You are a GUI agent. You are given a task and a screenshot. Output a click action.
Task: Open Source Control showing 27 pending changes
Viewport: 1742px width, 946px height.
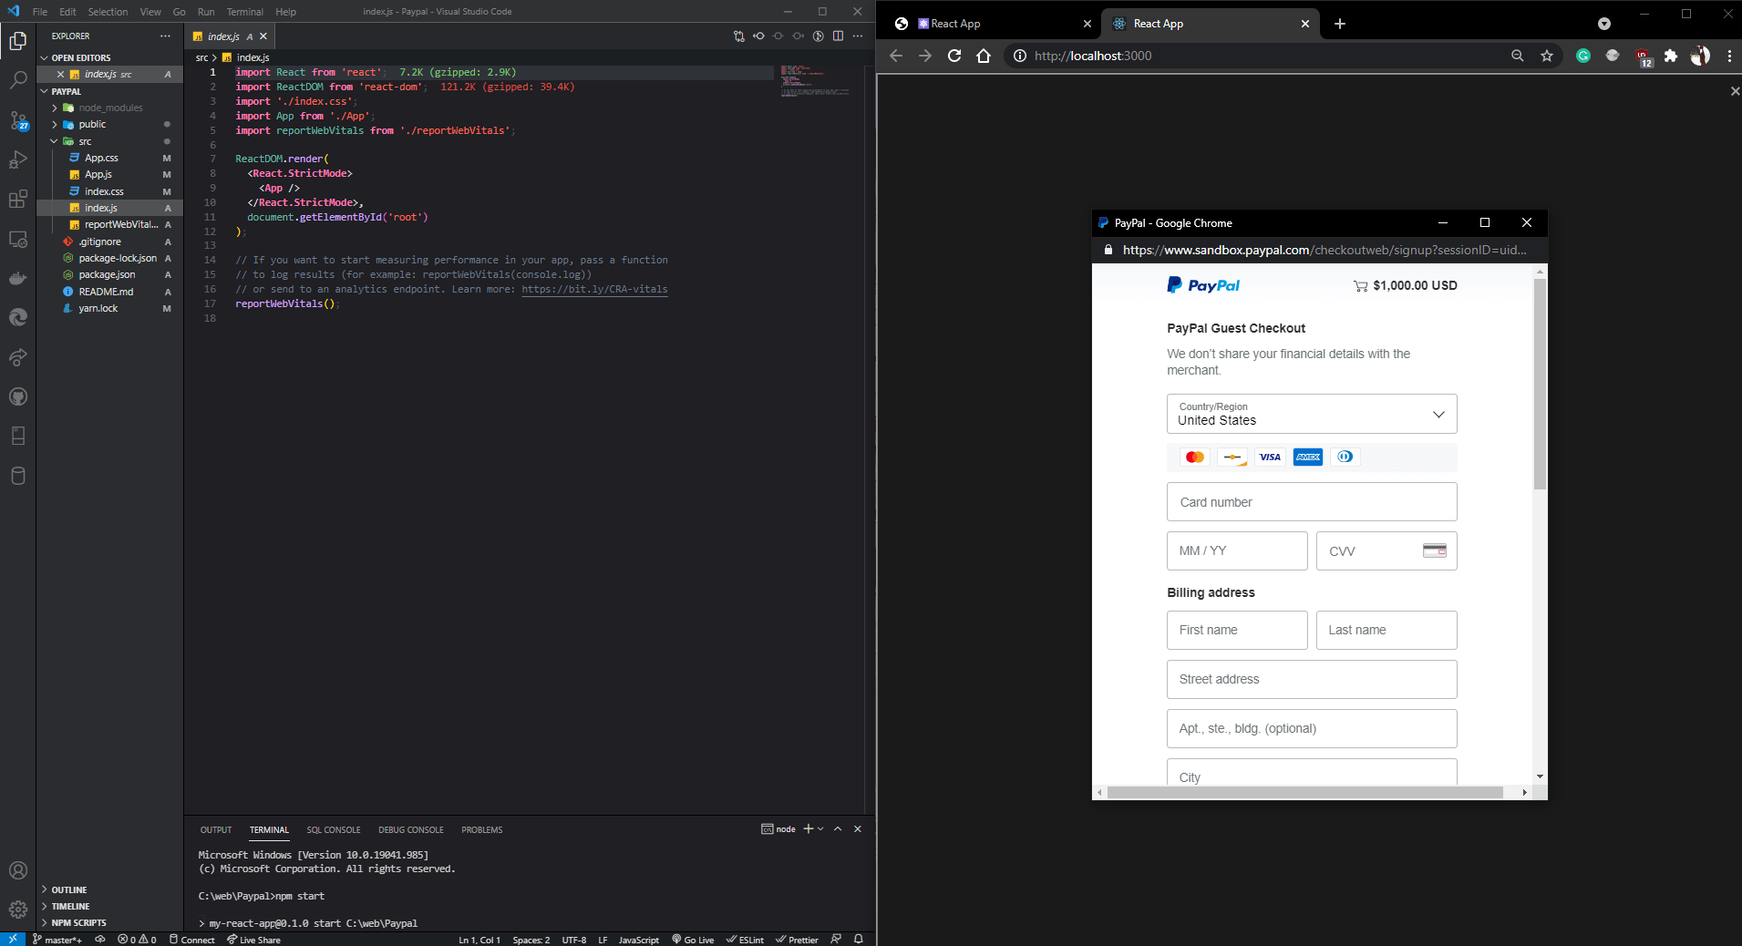(x=17, y=120)
